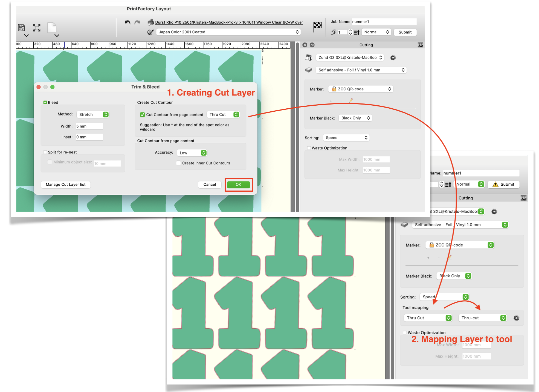The height and width of the screenshot is (392, 539).
Task: Open Tool mapping Thru-cut tool dropdown
Action: [x=482, y=318]
